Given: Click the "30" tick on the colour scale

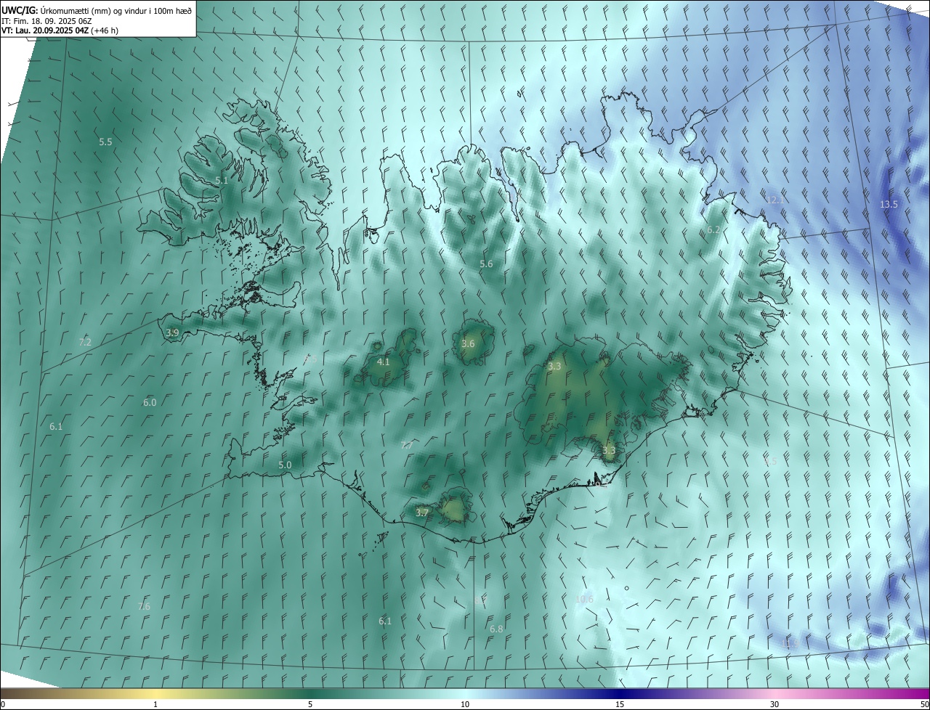Looking at the screenshot, I should click(775, 704).
